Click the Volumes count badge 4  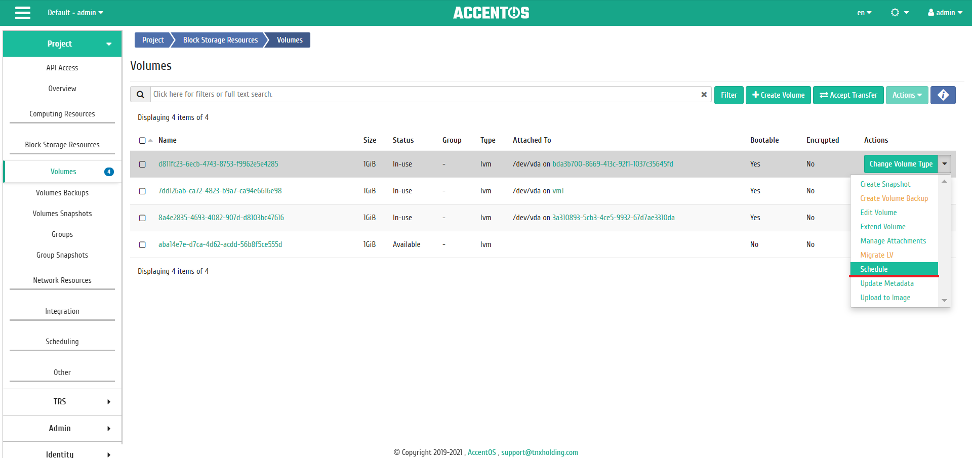tap(109, 172)
